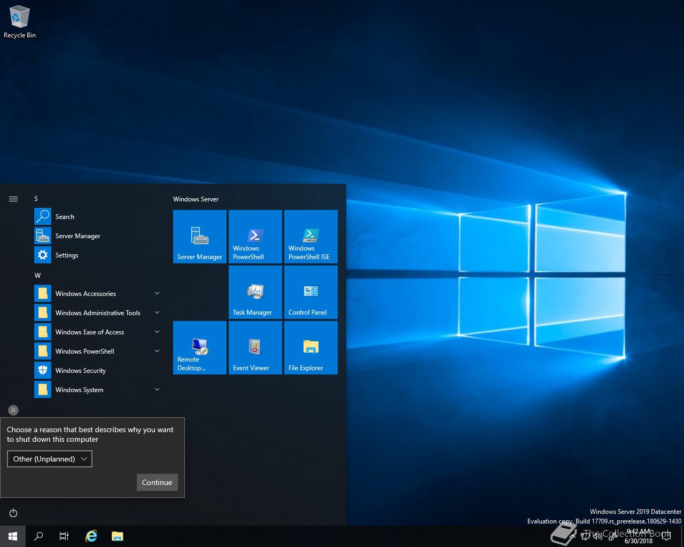The image size is (684, 547).
Task: Expand the Windows PowerShell folder
Action: pyautogui.click(x=98, y=351)
